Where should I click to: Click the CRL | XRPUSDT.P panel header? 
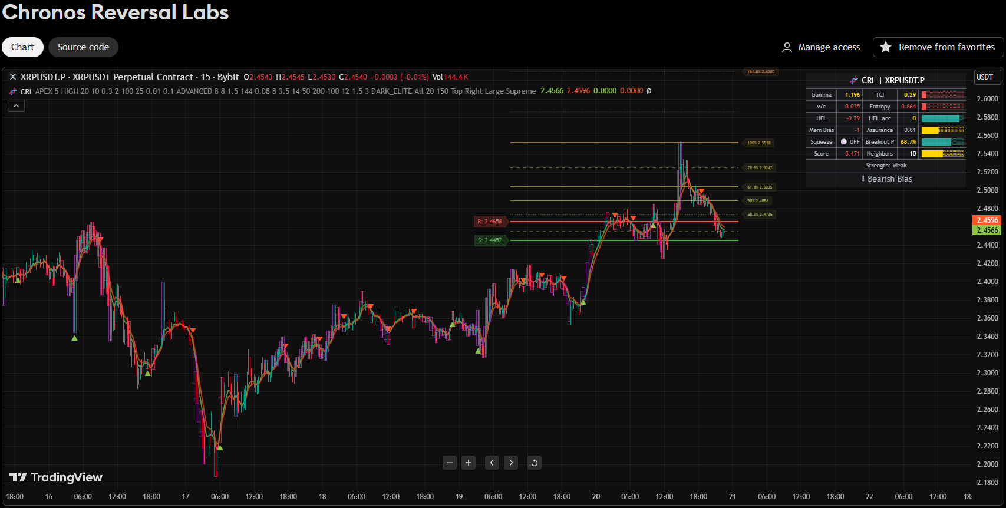pyautogui.click(x=887, y=80)
